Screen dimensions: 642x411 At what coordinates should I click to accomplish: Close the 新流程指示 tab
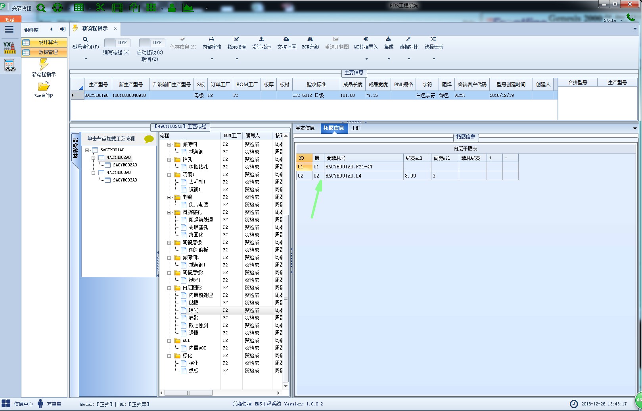pyautogui.click(x=115, y=29)
